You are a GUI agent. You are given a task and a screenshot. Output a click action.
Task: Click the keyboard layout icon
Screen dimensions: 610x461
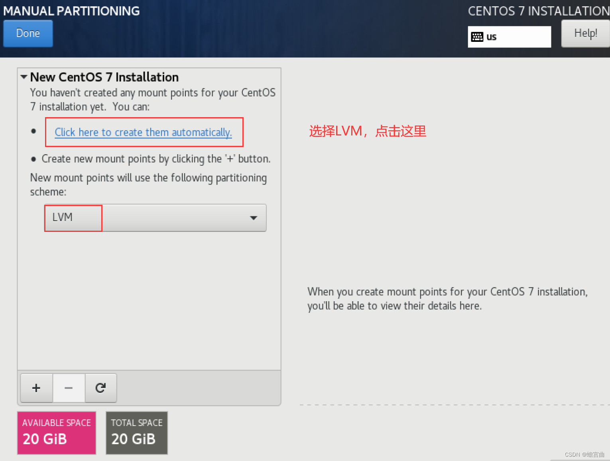pyautogui.click(x=477, y=37)
